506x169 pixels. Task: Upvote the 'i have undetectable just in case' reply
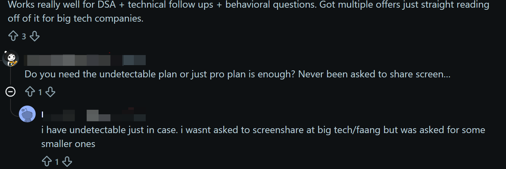[x=46, y=161]
